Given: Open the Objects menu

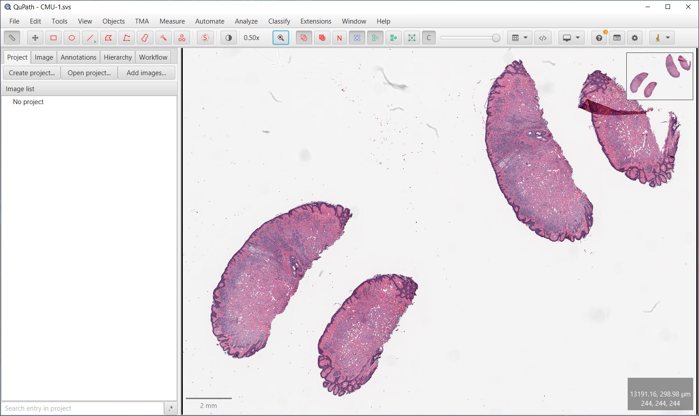Looking at the screenshot, I should point(114,21).
